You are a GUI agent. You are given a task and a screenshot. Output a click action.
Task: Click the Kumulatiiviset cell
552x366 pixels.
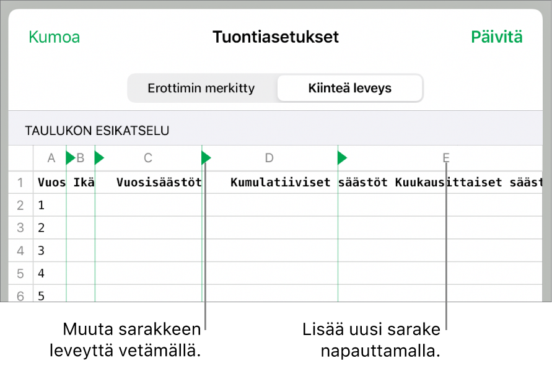click(270, 183)
